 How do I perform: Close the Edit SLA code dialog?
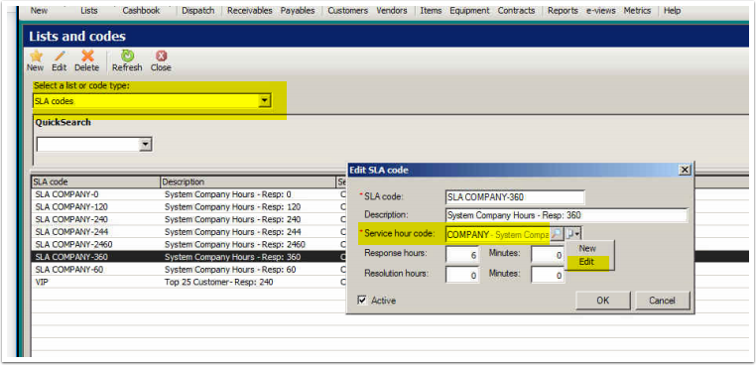(684, 170)
